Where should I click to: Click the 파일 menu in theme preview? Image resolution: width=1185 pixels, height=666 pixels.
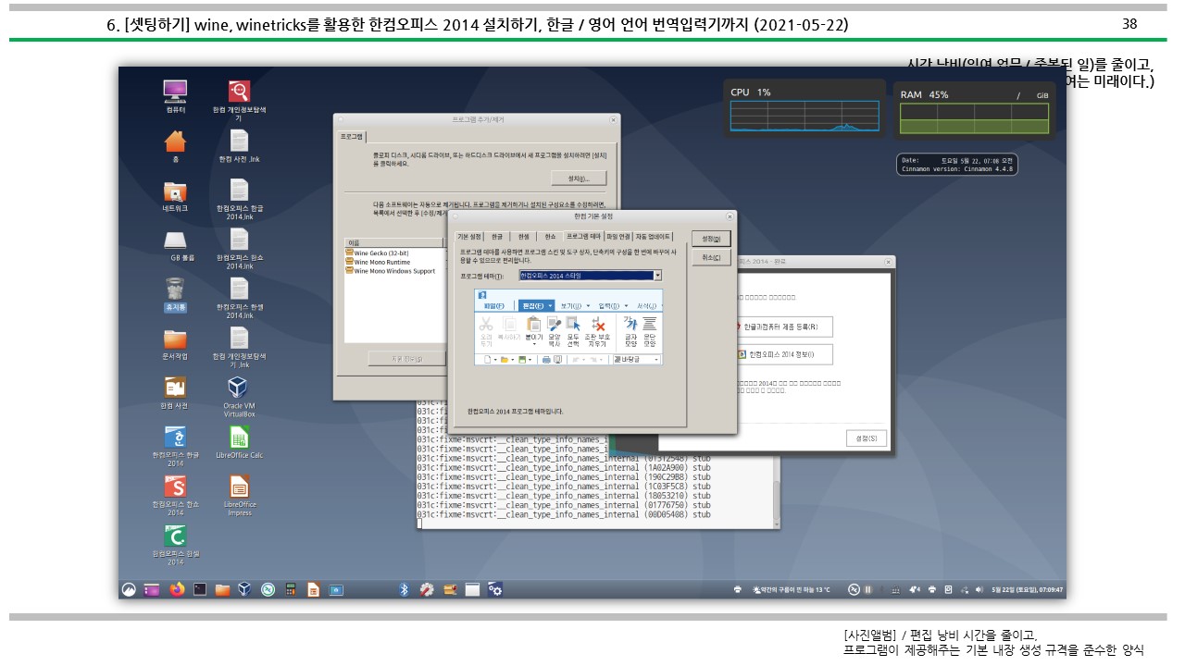[495, 305]
